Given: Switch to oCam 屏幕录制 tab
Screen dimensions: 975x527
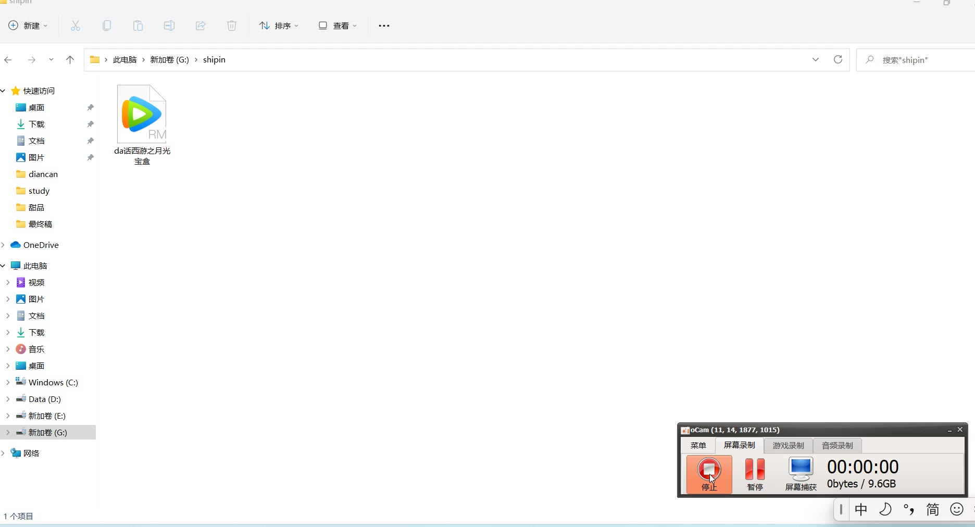Looking at the screenshot, I should pos(739,445).
